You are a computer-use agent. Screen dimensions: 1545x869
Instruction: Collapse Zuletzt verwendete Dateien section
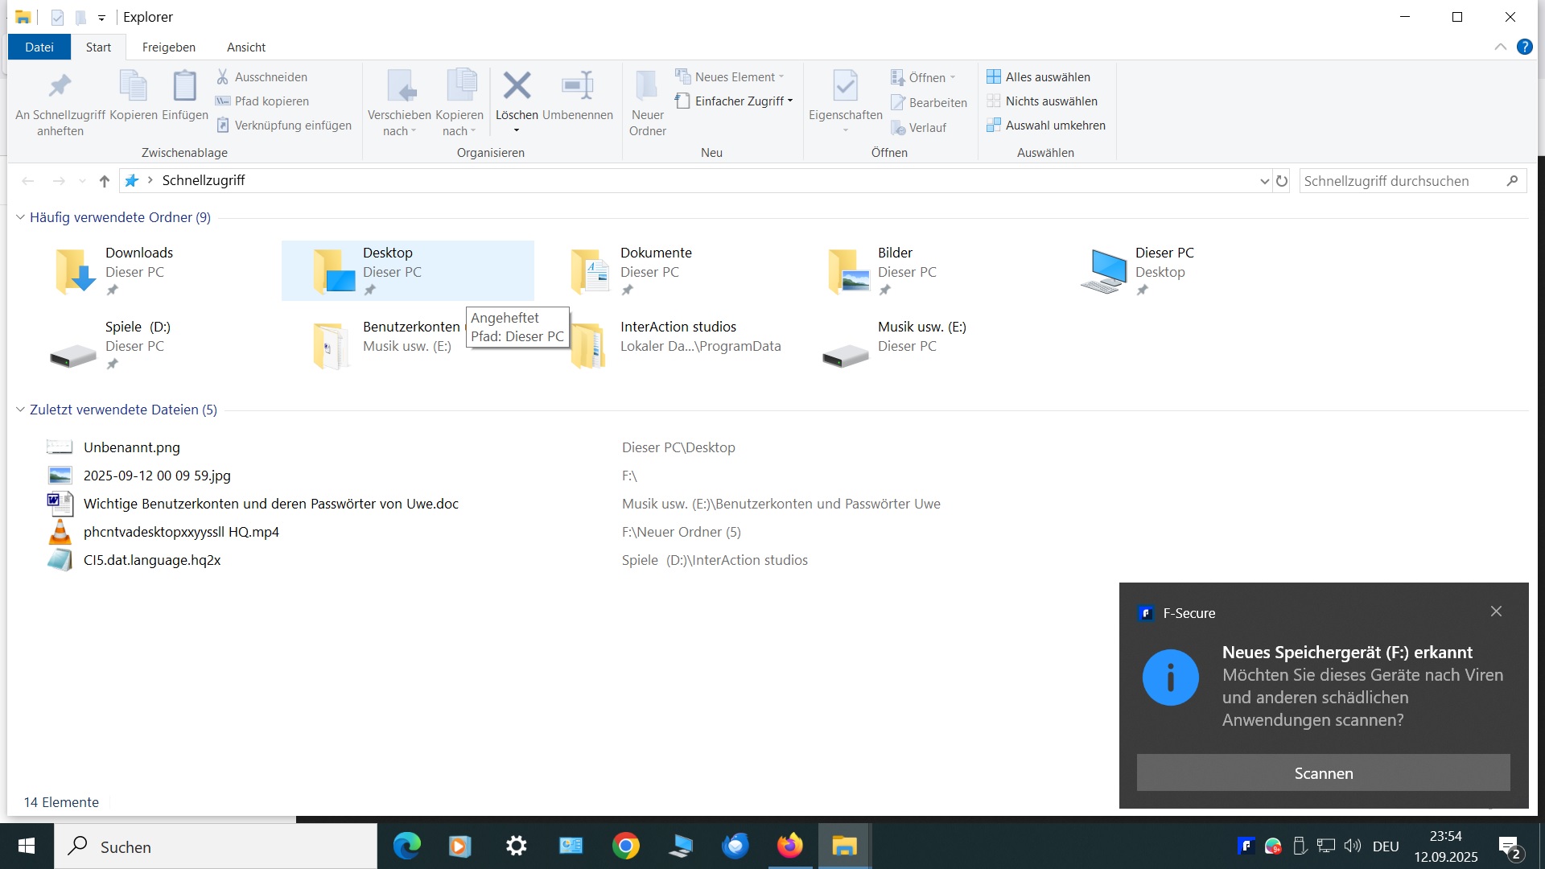[x=20, y=410]
